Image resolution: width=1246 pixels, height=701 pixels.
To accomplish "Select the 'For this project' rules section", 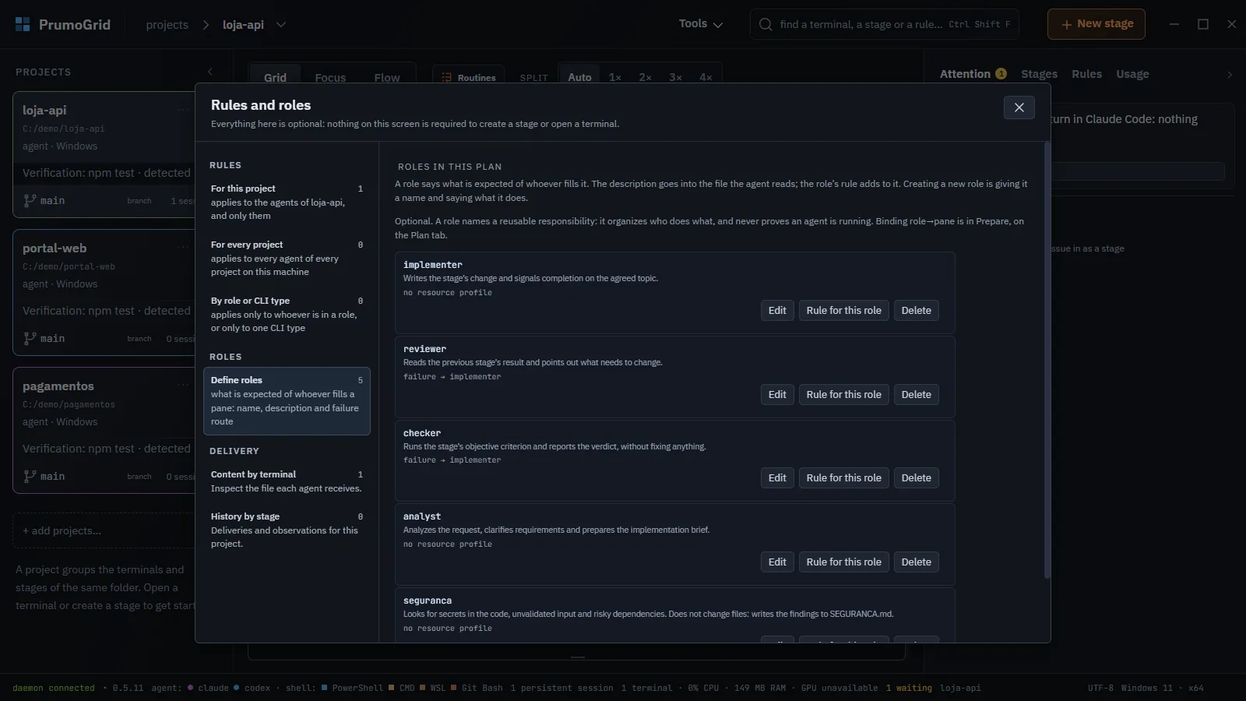I will [287, 202].
